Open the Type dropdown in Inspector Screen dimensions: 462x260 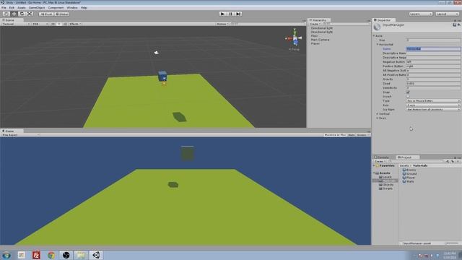pyautogui.click(x=433, y=101)
